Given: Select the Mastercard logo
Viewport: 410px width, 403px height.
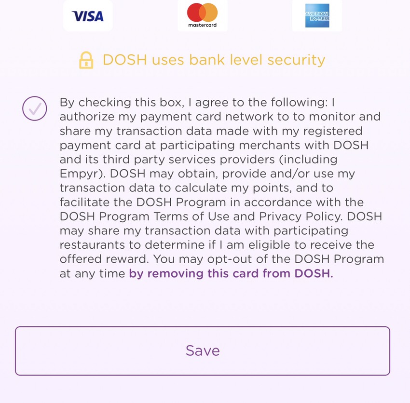Looking at the screenshot, I should [x=203, y=15].
